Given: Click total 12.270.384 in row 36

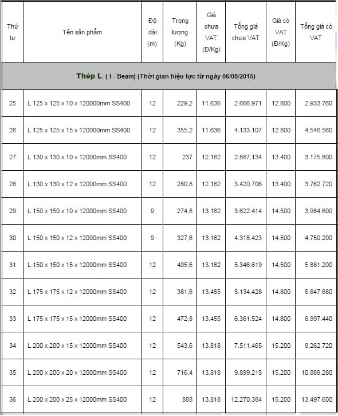Looking at the screenshot, I should [x=246, y=399].
